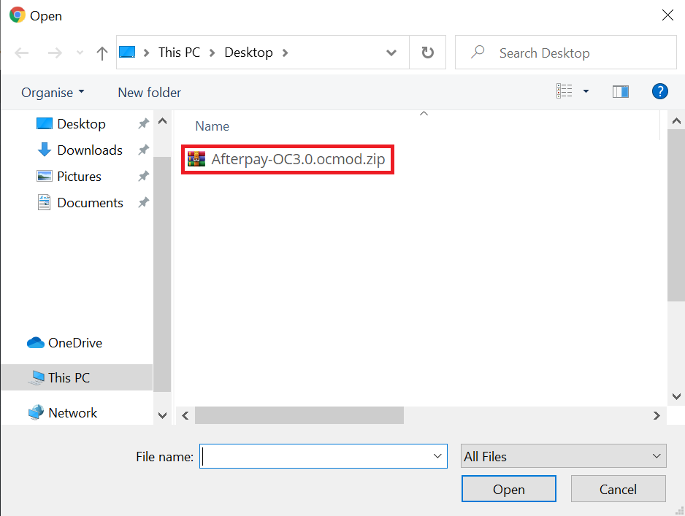The height and width of the screenshot is (516, 685).
Task: Open help with the question mark icon
Action: tap(659, 91)
